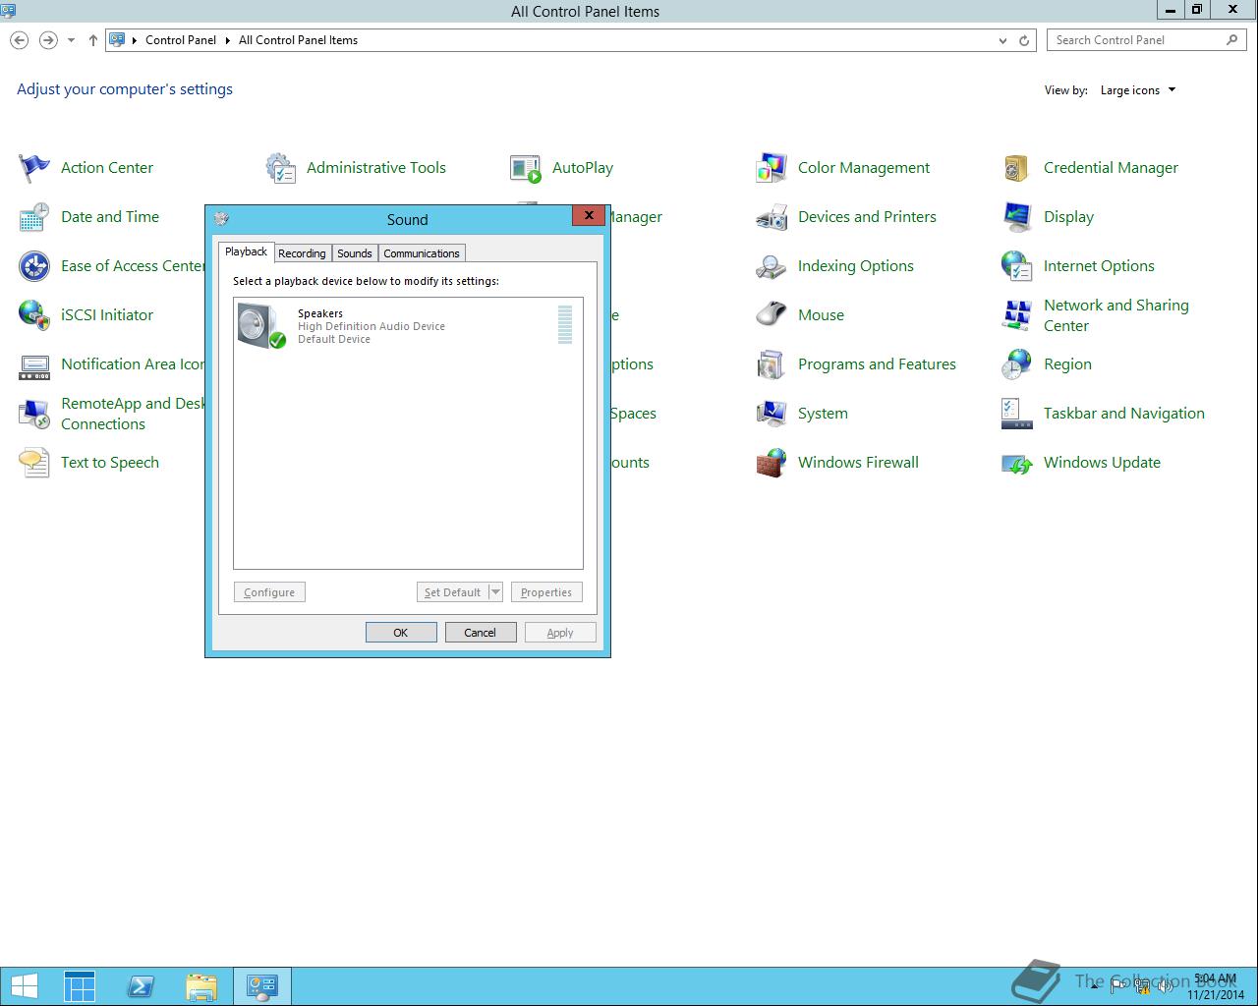Screen dimensions: 1258x1006
Task: Expand the Control Panel breadcrumb arrow
Action: (x=228, y=40)
